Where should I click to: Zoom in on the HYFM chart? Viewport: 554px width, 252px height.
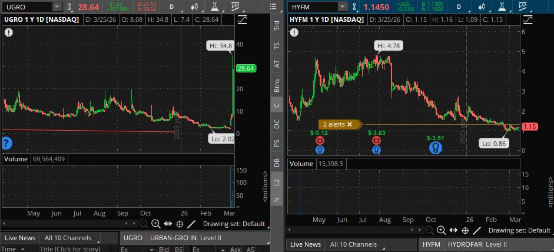pyautogui.click(x=442, y=230)
